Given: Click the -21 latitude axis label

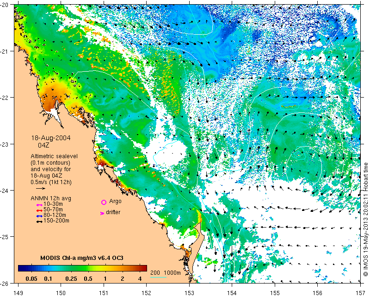Looking at the screenshot, I should point(5,51).
